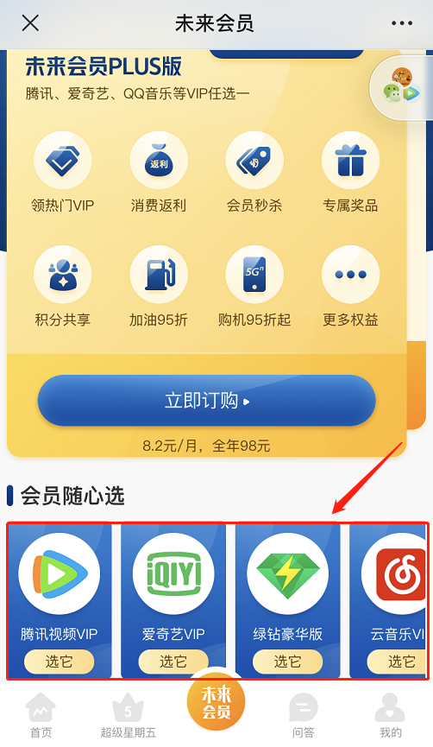Switch to the 超级星期五 tab
Screen dimensions: 433x747
[x=128, y=715]
